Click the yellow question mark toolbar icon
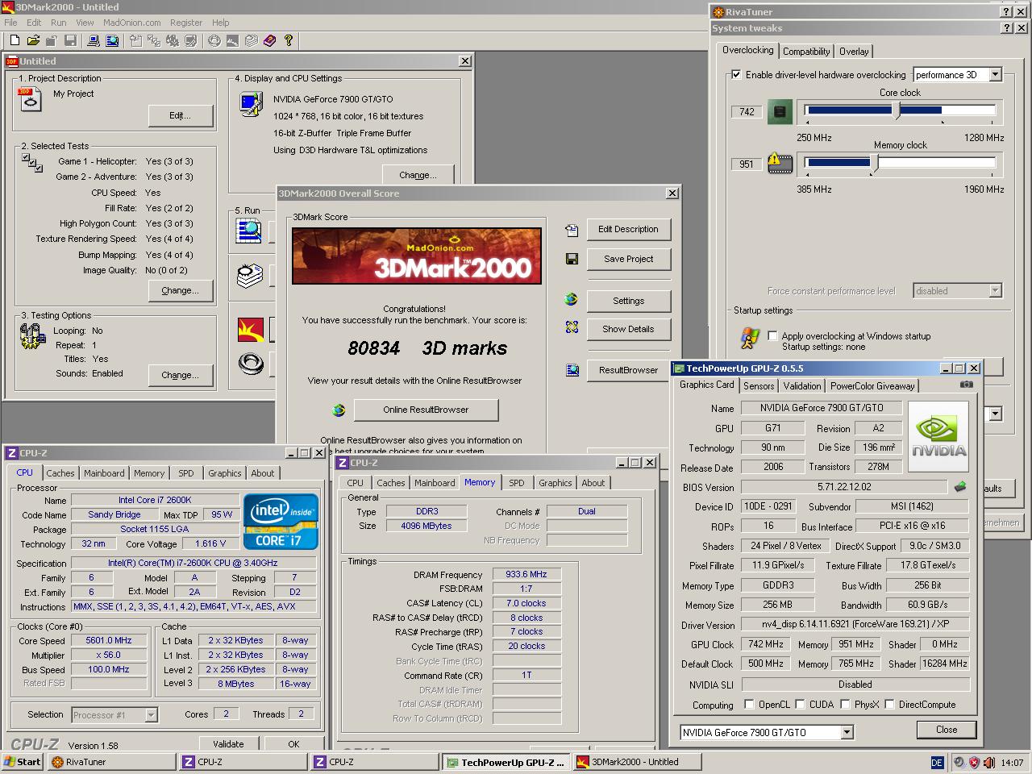The width and height of the screenshot is (1032, 774). [x=288, y=40]
